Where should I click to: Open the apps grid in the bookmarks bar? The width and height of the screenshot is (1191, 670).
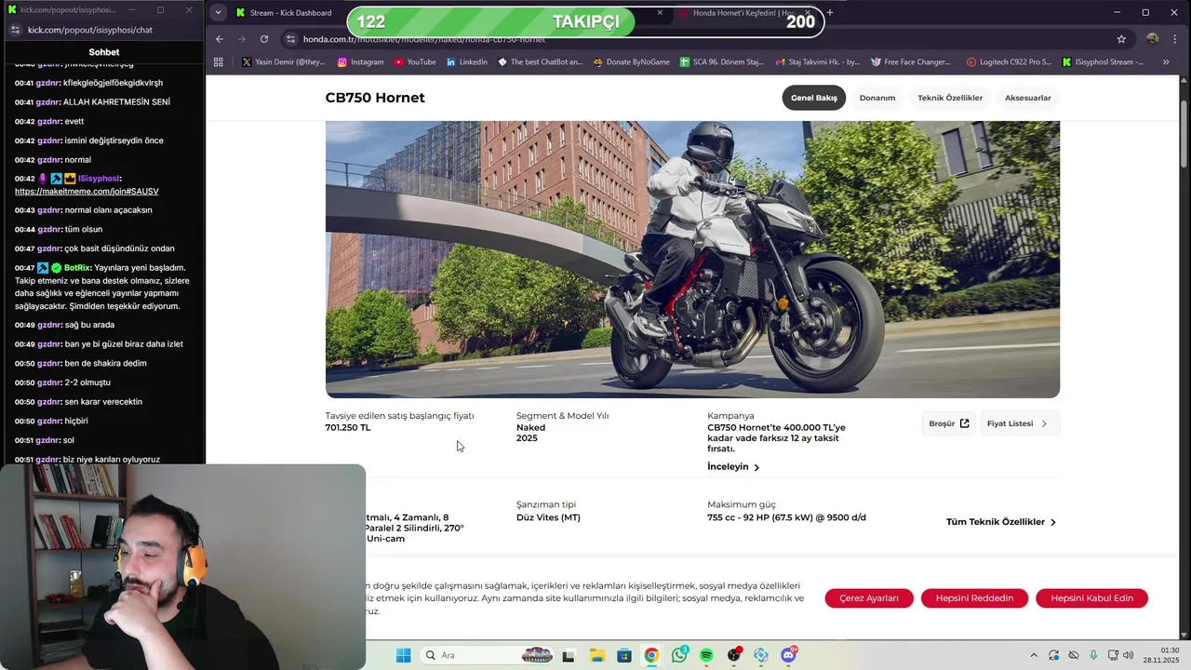219,62
